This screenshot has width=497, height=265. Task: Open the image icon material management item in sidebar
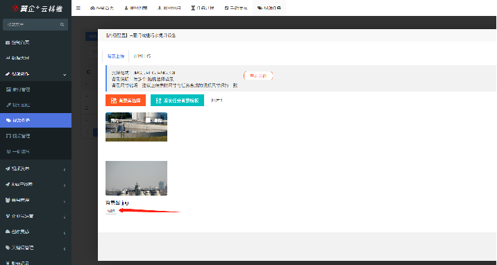(35, 89)
